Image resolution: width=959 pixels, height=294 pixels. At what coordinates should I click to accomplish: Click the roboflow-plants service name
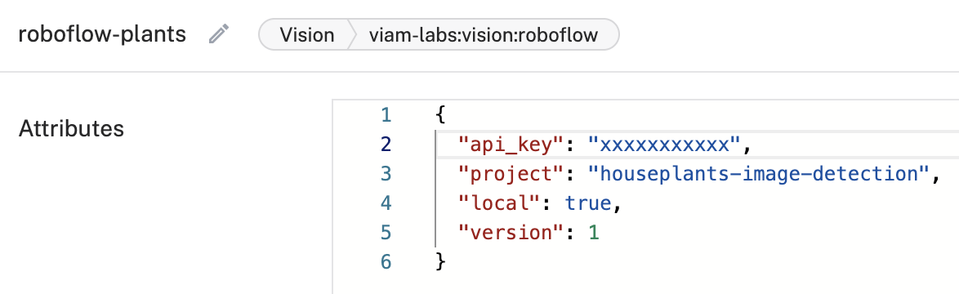pyautogui.click(x=102, y=34)
